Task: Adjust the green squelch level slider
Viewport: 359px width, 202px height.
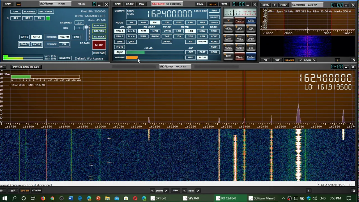Action: click(155, 52)
